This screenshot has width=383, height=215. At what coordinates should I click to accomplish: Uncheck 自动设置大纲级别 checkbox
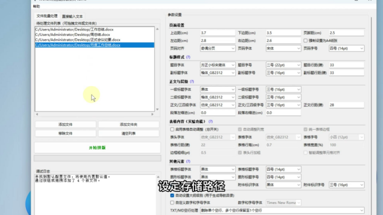172,196
